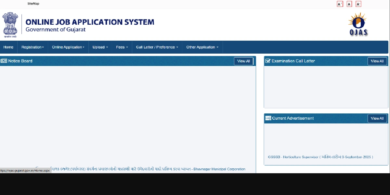Click the Examination Call Letter checkmark icon
This screenshot has height=195, width=390.
pos(268,61)
